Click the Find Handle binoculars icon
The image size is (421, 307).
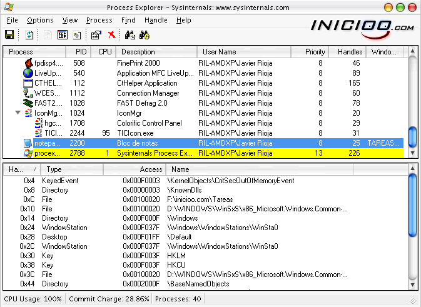[130, 35]
